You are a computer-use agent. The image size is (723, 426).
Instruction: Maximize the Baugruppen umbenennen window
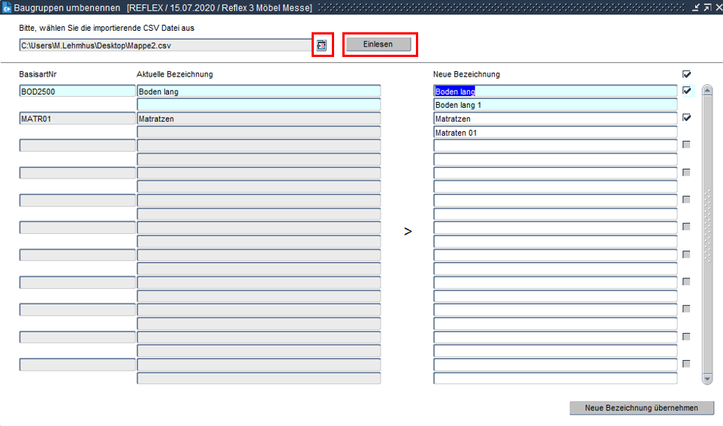(706, 7)
